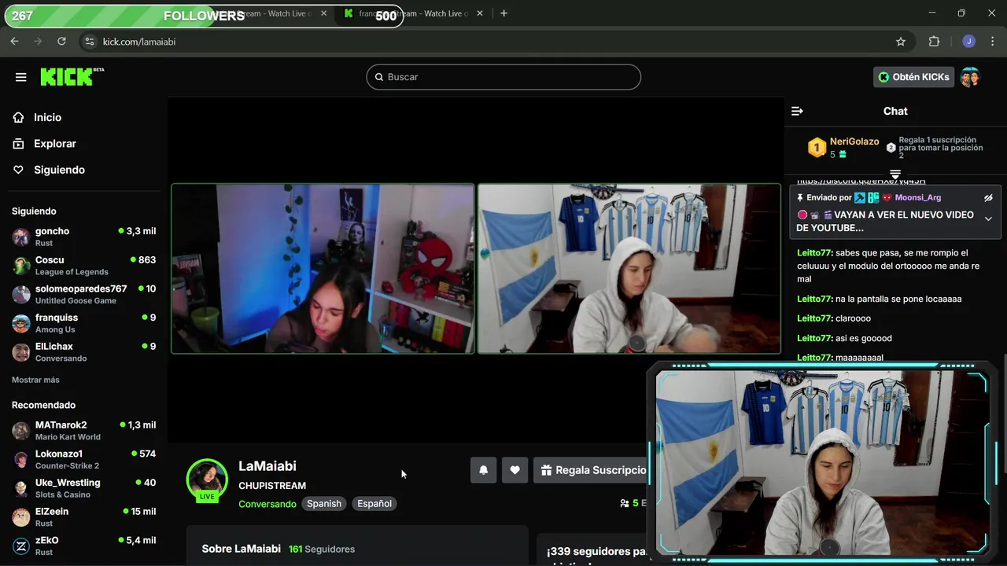Open Lokonazo1 recommended channel avatar

coord(21,459)
